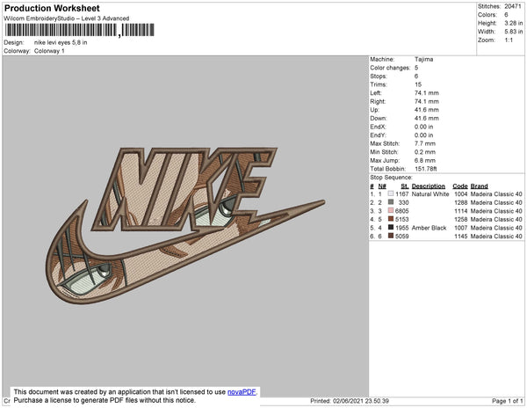The image size is (527, 408).
Task: Click the Description column header
Action: 429,186
